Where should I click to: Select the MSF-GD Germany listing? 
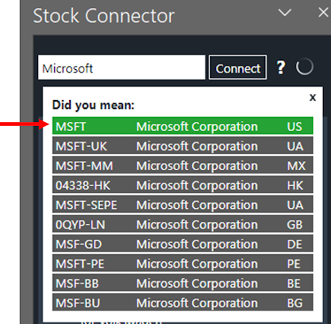click(x=183, y=244)
